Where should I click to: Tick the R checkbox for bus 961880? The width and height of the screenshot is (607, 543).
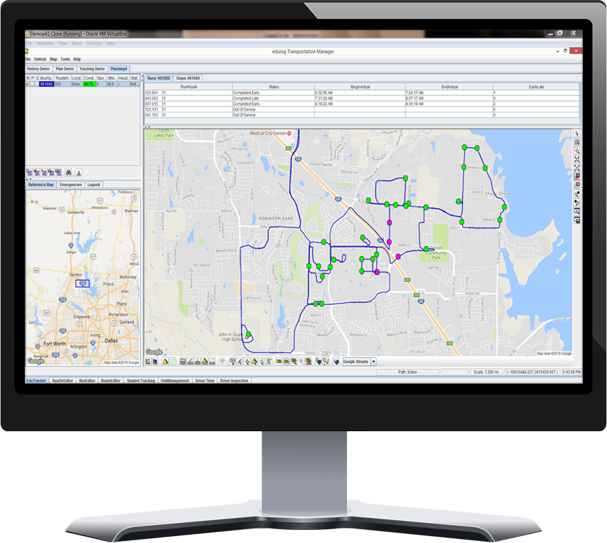28,84
